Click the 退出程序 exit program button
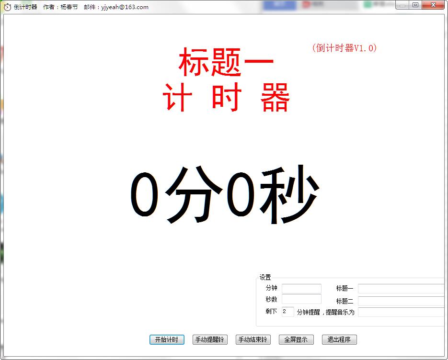Viewport: 448px width, 360px height. click(x=339, y=339)
